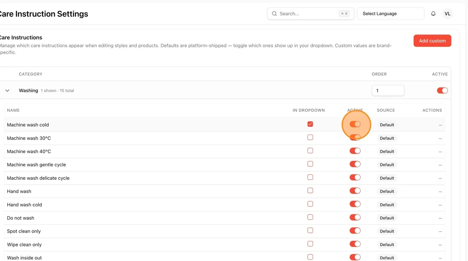
Task: Check In Dropdown for Hand wash cold
Action: [310, 204]
